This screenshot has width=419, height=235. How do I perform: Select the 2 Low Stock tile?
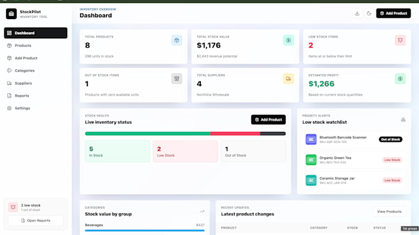(x=185, y=151)
